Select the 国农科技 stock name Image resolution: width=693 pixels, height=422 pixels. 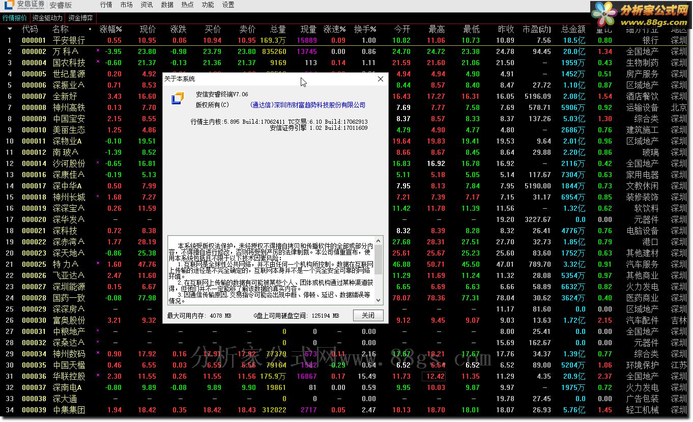pyautogui.click(x=69, y=63)
